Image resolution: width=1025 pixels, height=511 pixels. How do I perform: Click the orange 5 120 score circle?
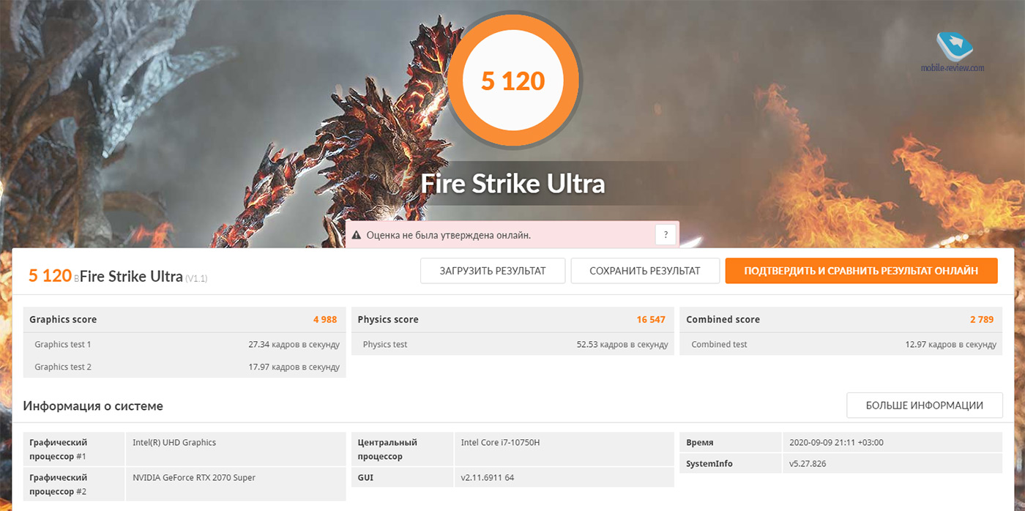(513, 81)
